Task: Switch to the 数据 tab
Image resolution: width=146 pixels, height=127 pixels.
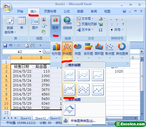Action: click(80, 11)
